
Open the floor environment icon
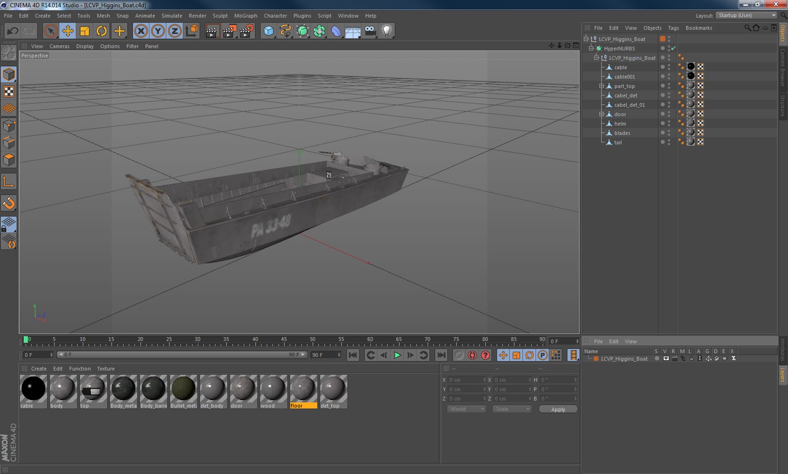353,31
